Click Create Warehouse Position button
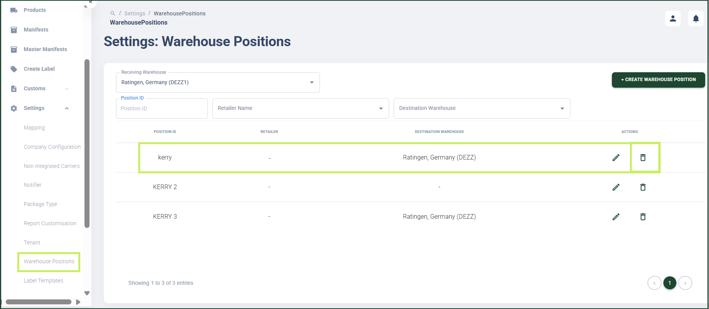 tap(658, 80)
